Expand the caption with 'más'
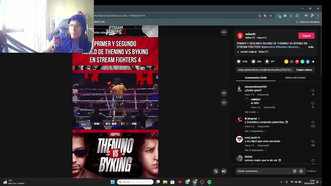The width and height of the screenshot is (331, 186). (x=311, y=47)
